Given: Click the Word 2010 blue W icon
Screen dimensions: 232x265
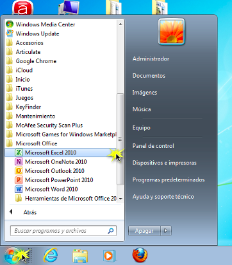Looking at the screenshot, I should click(x=19, y=189).
